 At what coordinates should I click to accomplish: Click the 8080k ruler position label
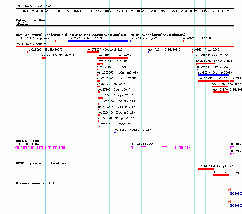24,11
